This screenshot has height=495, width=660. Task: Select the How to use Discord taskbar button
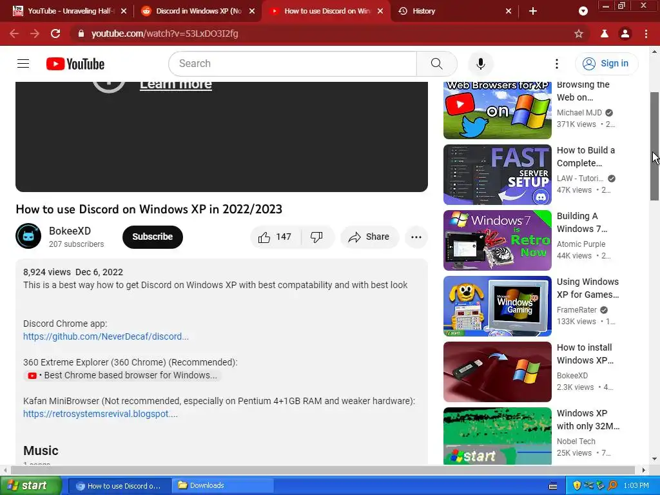pyautogui.click(x=119, y=485)
